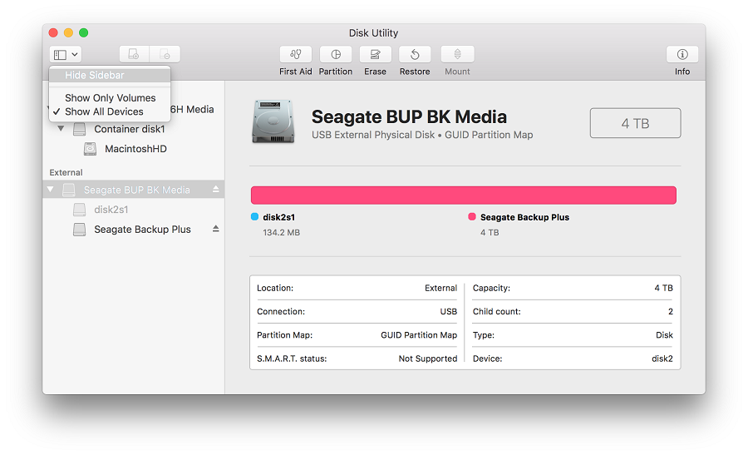Viewport: 748px width, 455px height.
Task: Click the disk2s1 legend label
Action: (x=279, y=217)
